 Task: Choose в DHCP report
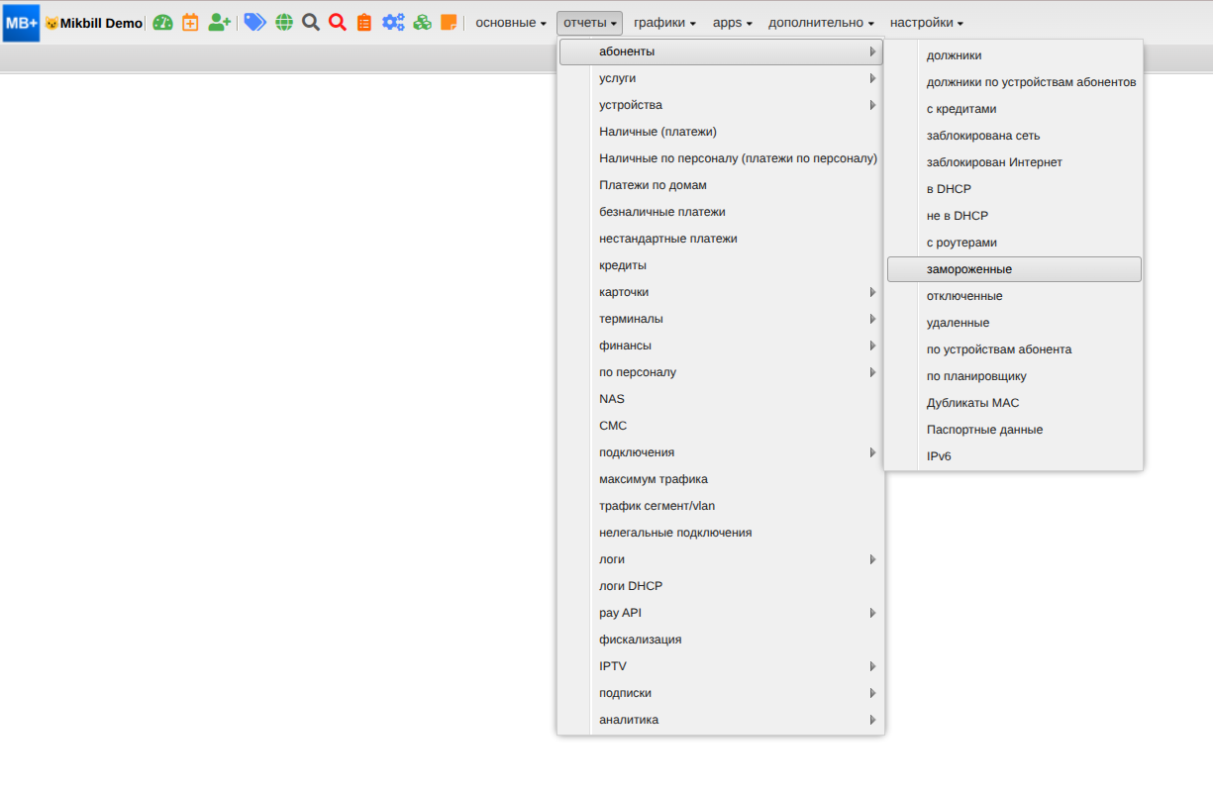pos(1014,189)
